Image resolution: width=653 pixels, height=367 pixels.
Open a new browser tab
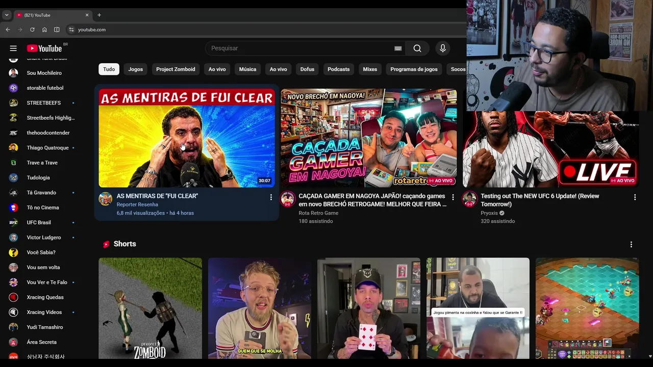point(99,15)
